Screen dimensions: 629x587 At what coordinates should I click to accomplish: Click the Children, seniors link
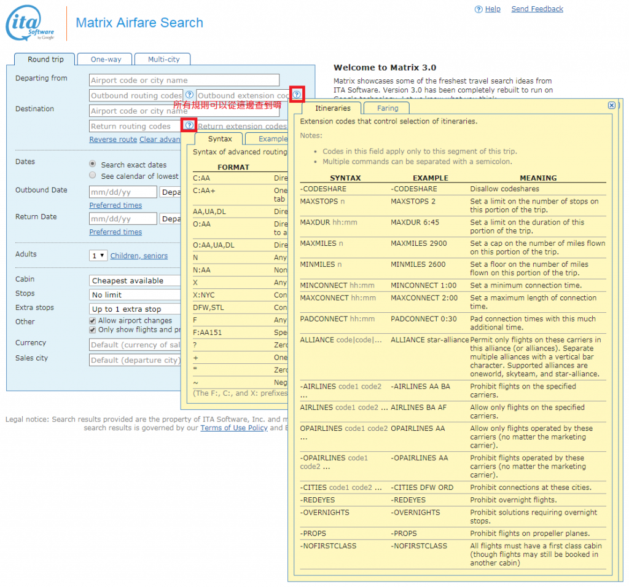click(x=139, y=256)
